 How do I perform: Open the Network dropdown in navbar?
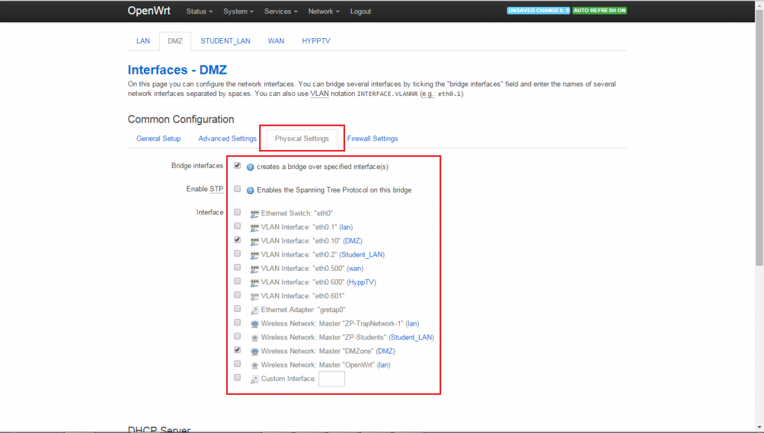(x=323, y=11)
